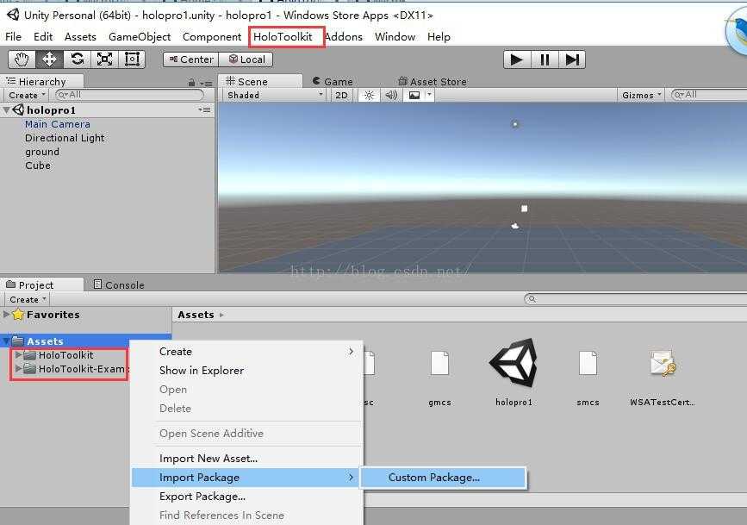Screen dimensions: 747x525
Task: Toggle scene lighting
Action: coord(369,96)
